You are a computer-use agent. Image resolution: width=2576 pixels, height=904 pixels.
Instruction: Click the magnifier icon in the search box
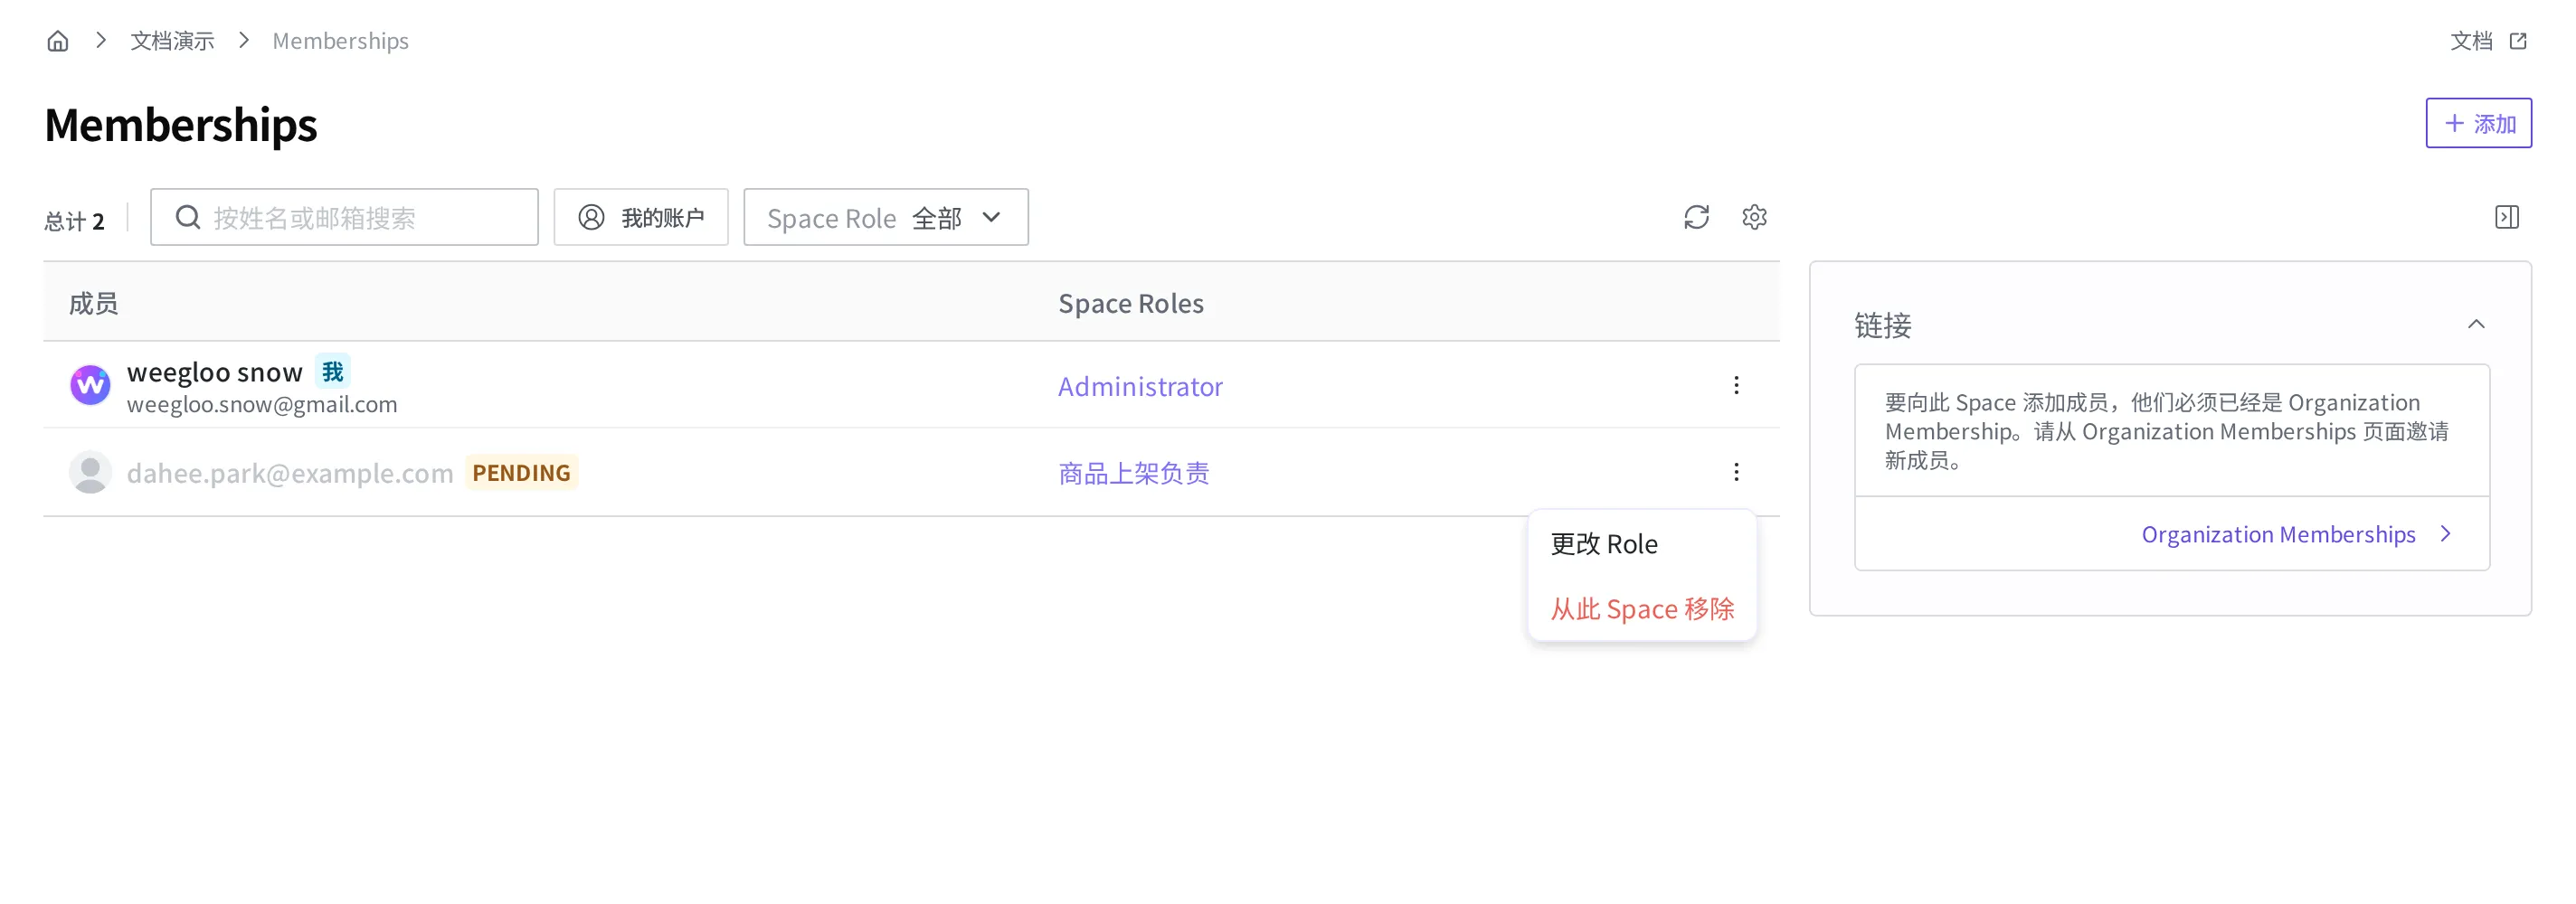coord(188,217)
